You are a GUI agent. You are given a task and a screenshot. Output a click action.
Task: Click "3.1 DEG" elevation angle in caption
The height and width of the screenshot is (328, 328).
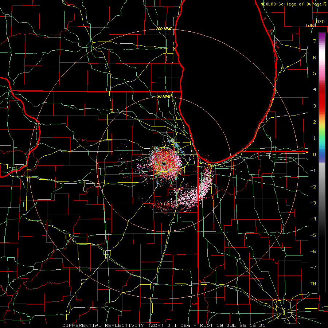pyautogui.click(x=180, y=325)
